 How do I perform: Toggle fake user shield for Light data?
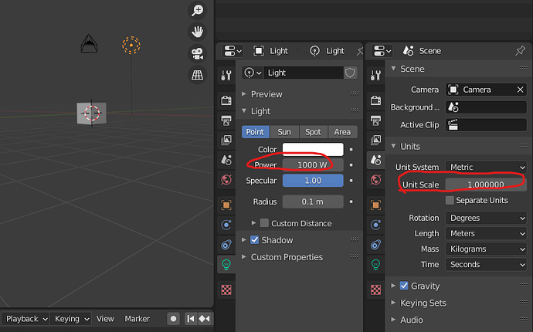[x=350, y=73]
